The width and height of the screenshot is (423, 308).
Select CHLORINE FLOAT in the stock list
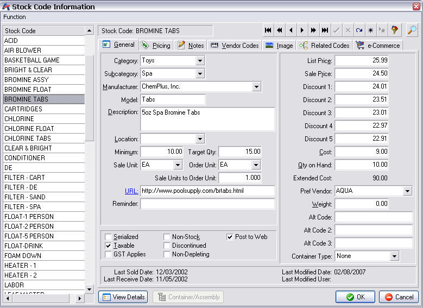(44, 129)
